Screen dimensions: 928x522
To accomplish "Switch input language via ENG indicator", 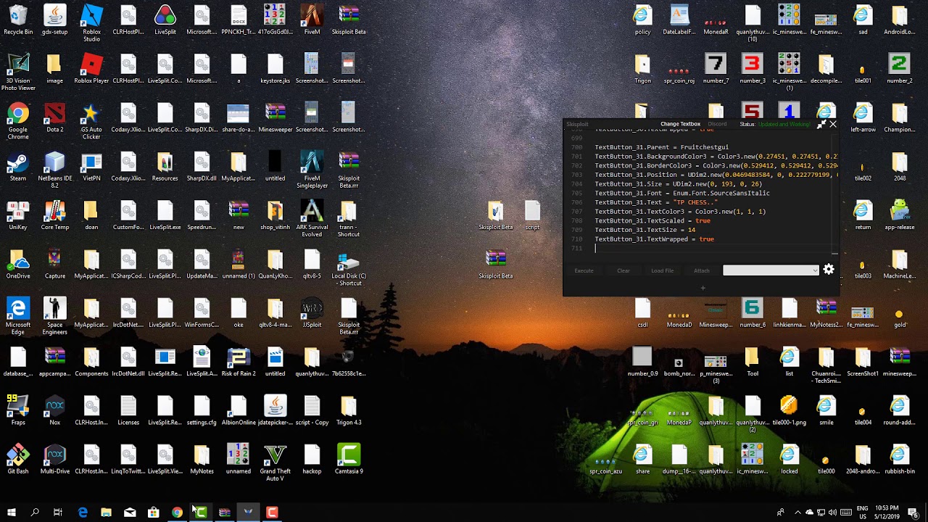I will [x=863, y=513].
